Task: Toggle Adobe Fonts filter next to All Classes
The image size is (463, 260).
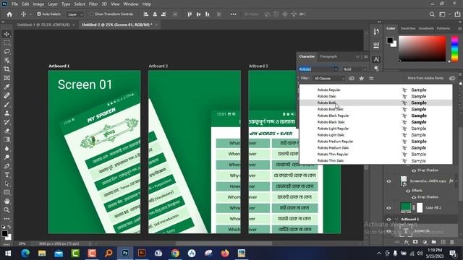Action: (352, 78)
